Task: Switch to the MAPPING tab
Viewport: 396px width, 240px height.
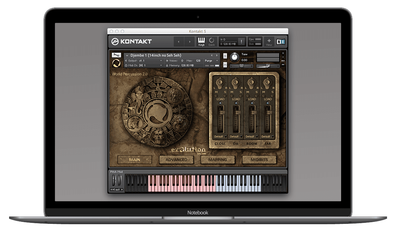Action: click(218, 160)
